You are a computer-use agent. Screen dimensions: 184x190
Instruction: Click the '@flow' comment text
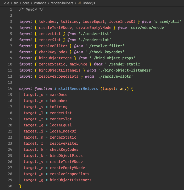31,10
